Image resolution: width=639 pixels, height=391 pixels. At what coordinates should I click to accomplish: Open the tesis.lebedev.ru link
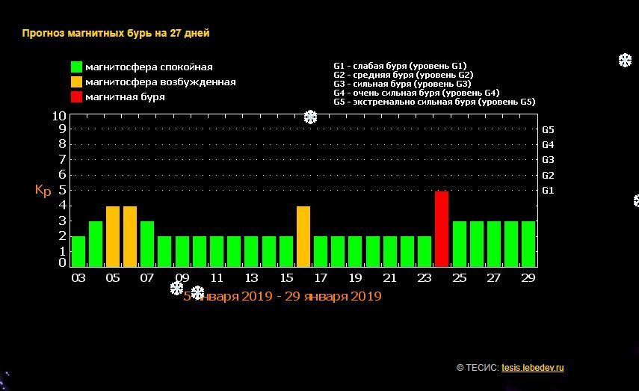click(x=533, y=368)
